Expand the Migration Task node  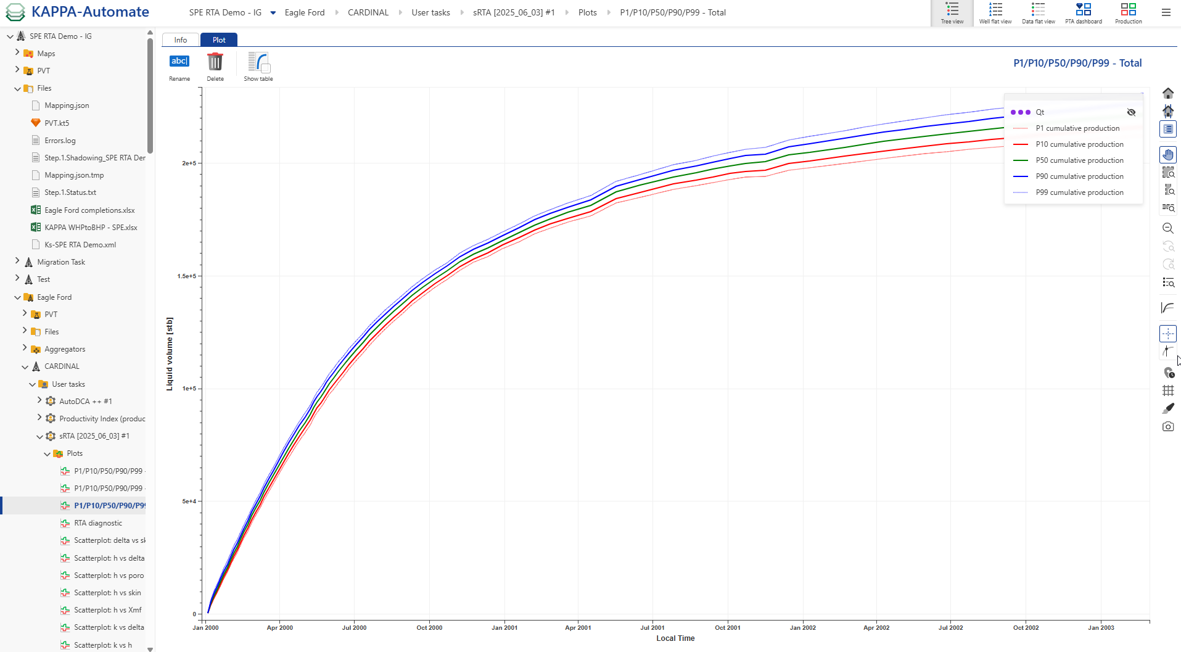(17, 262)
